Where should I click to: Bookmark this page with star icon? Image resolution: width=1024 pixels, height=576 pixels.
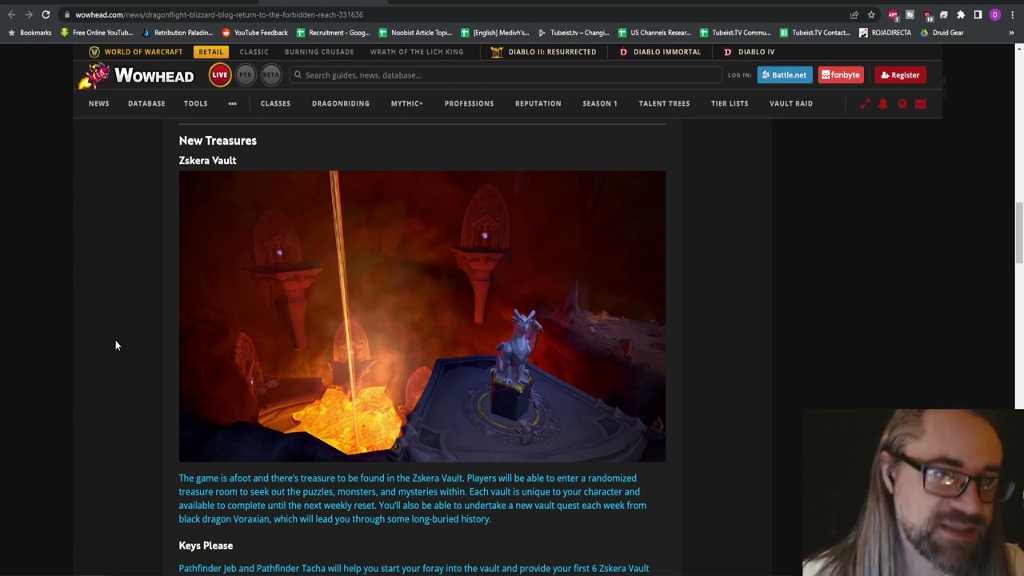[871, 14]
